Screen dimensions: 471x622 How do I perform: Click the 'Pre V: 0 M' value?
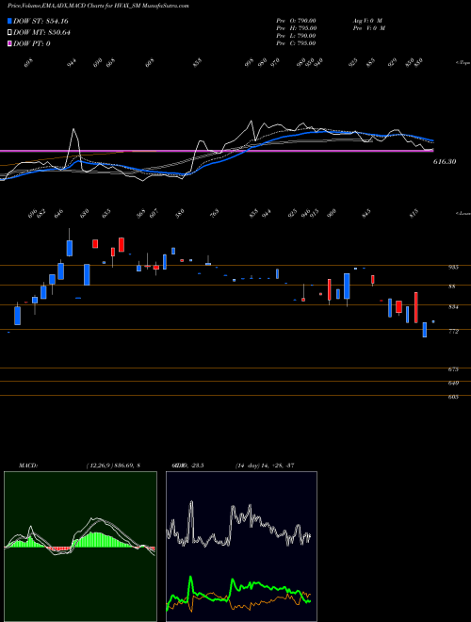click(x=368, y=28)
